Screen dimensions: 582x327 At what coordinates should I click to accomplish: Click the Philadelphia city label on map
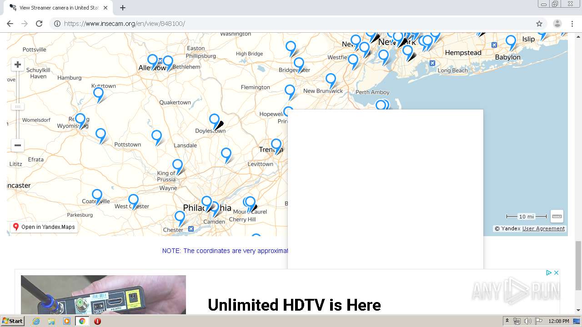click(207, 208)
